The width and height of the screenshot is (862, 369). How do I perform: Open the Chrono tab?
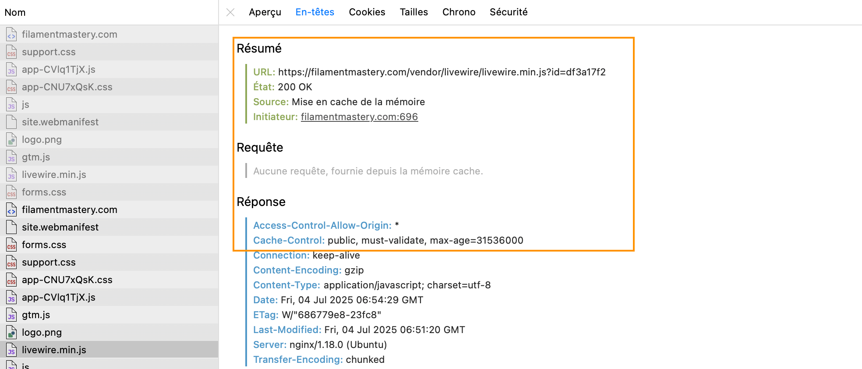[459, 12]
